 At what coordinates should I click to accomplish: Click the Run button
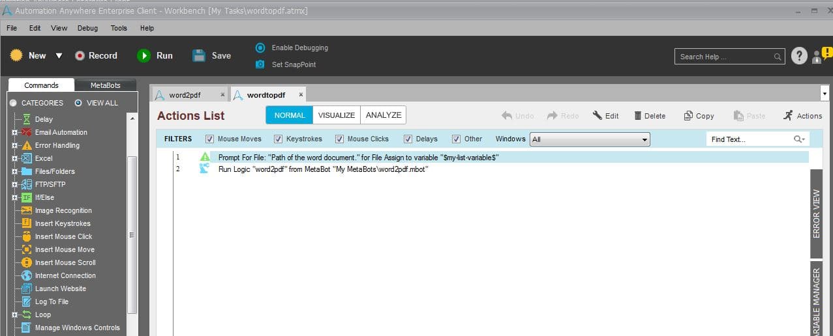pos(155,56)
